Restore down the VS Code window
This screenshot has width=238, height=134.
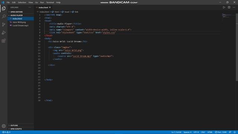(227, 2)
